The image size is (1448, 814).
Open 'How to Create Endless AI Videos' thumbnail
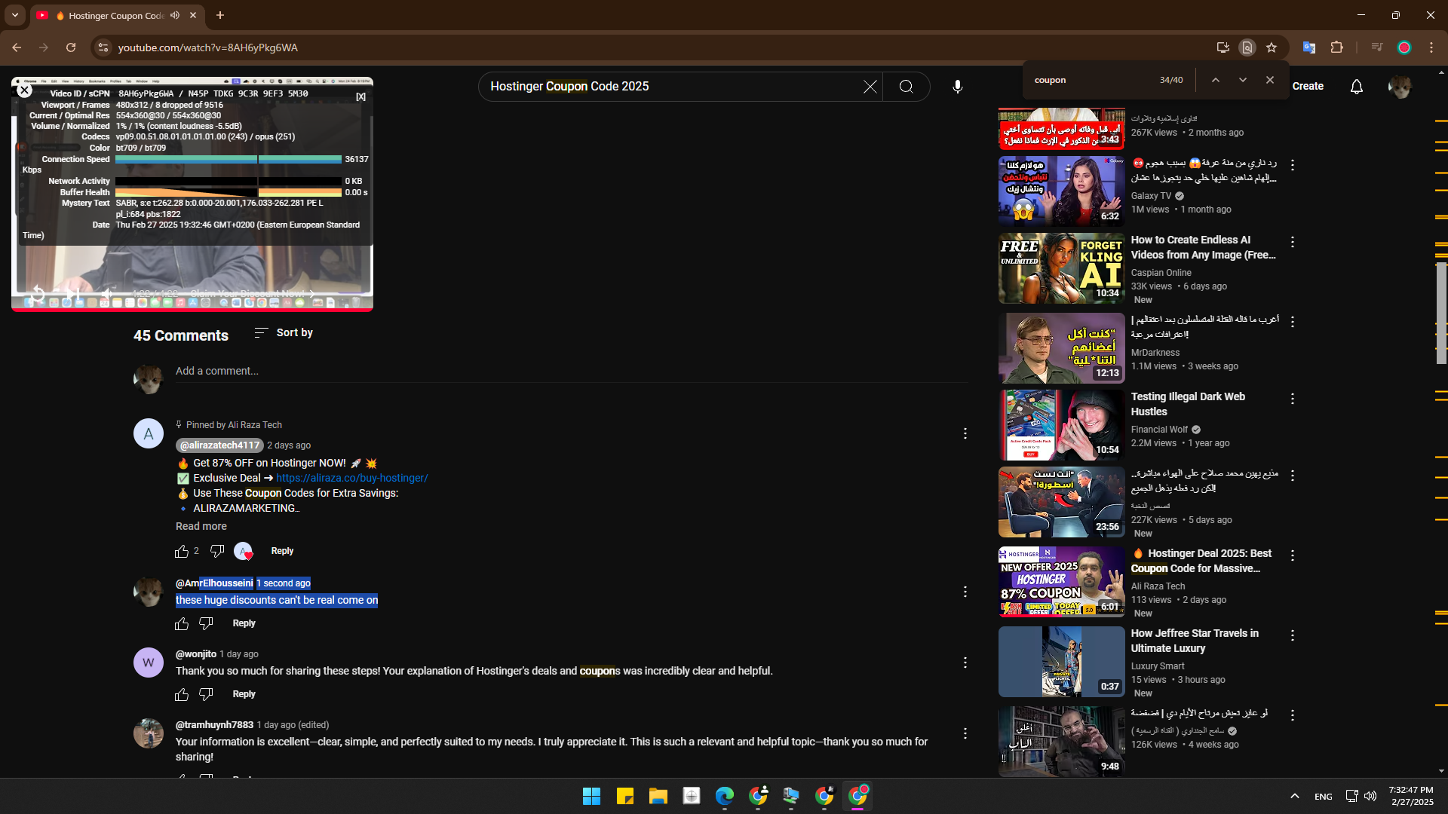[x=1061, y=268]
